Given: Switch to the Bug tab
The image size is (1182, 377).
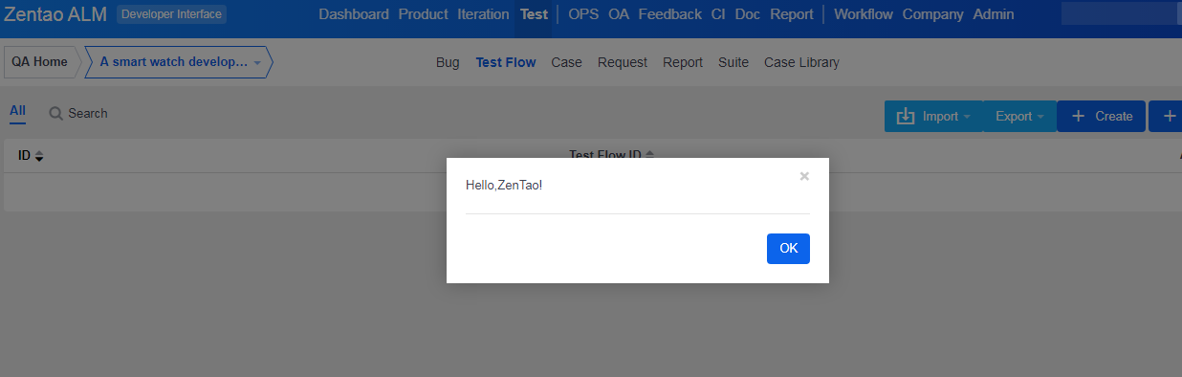Looking at the screenshot, I should pos(448,62).
